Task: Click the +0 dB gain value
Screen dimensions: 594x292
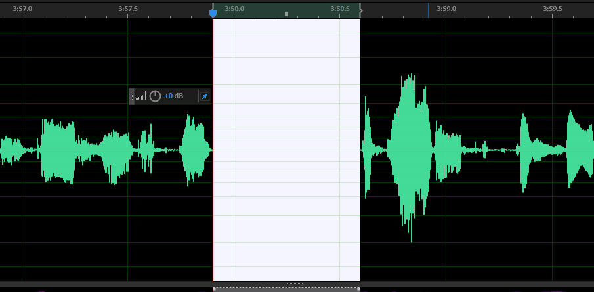Action: point(173,96)
